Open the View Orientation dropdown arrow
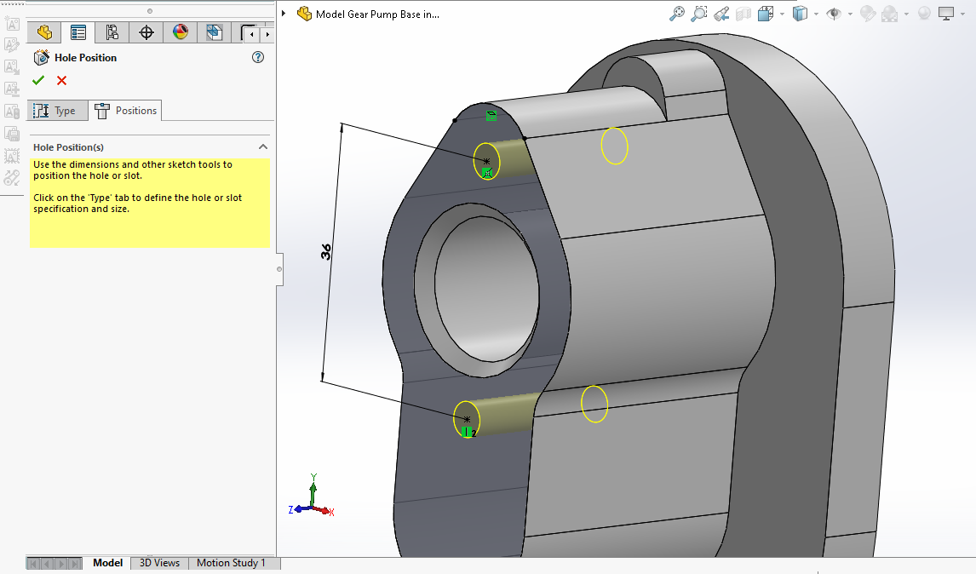Viewport: 976px width, 574px height. pyautogui.click(x=781, y=14)
